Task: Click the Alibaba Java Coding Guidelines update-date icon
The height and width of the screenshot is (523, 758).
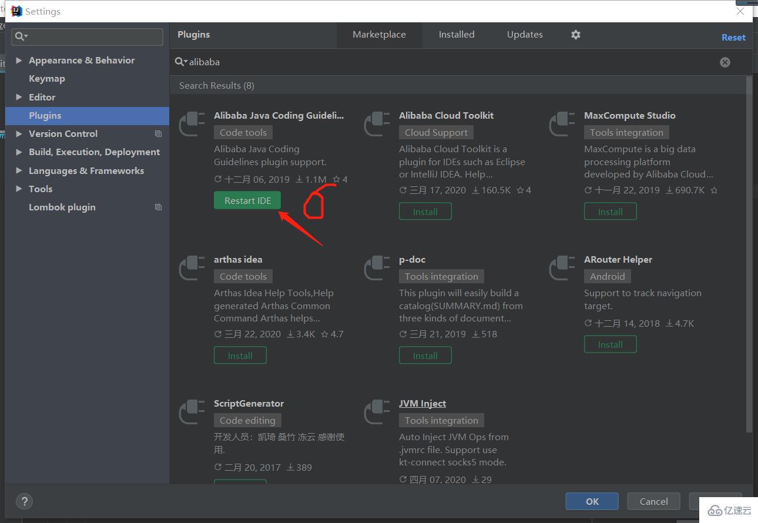Action: tap(218, 179)
